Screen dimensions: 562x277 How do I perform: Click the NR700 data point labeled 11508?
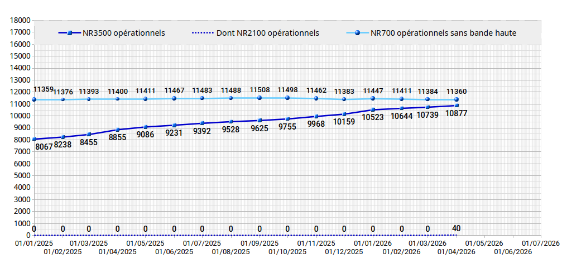tap(260, 98)
